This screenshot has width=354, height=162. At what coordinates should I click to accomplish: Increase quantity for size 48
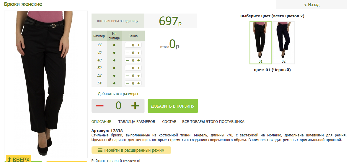coord(139,60)
